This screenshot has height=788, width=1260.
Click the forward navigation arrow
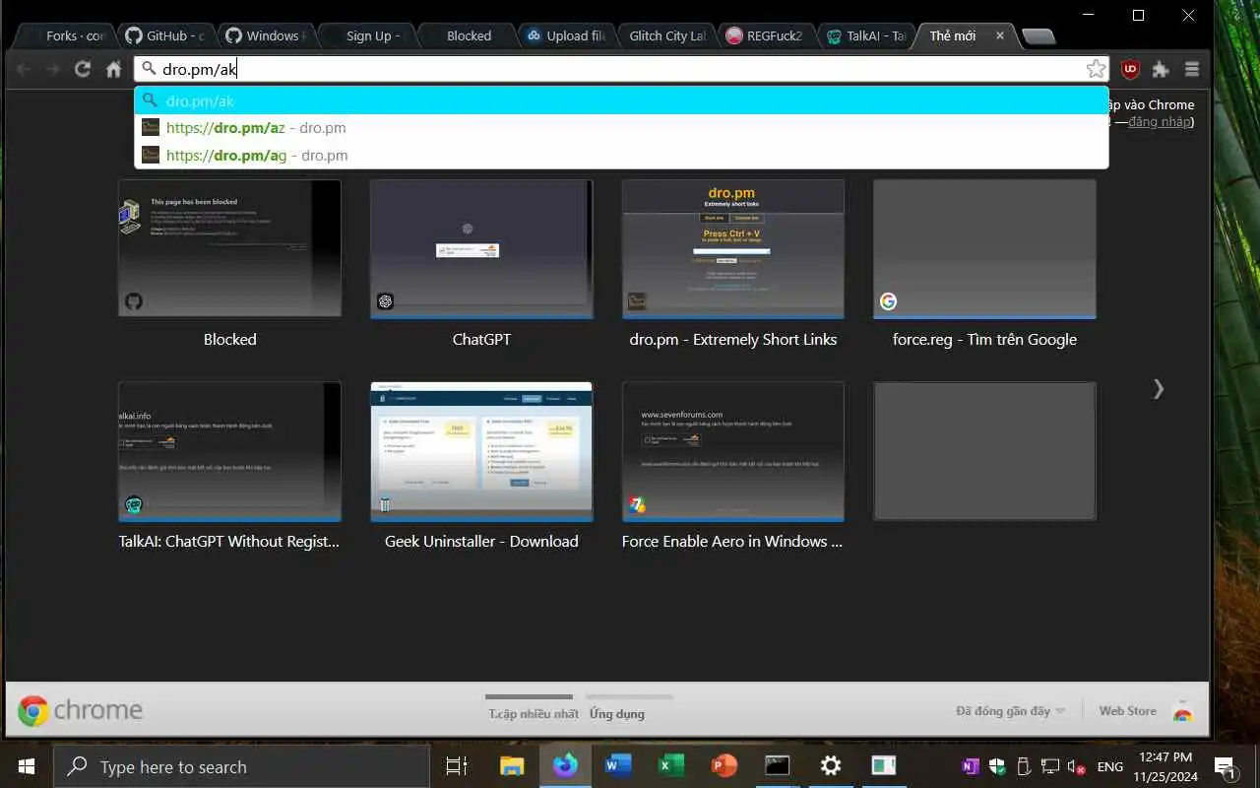[x=53, y=69]
